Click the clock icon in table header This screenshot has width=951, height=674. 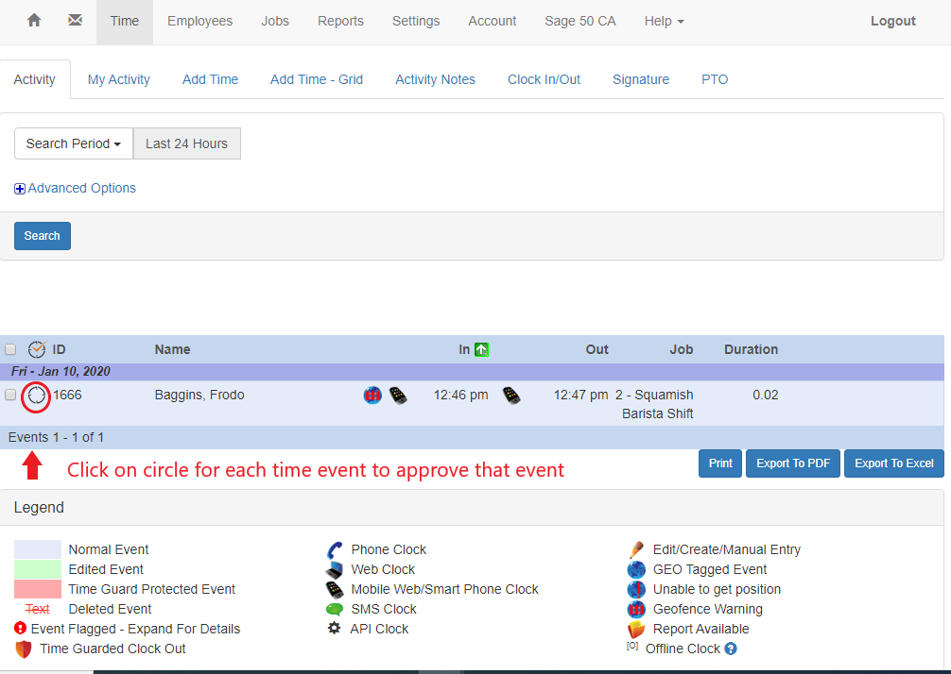tap(37, 349)
